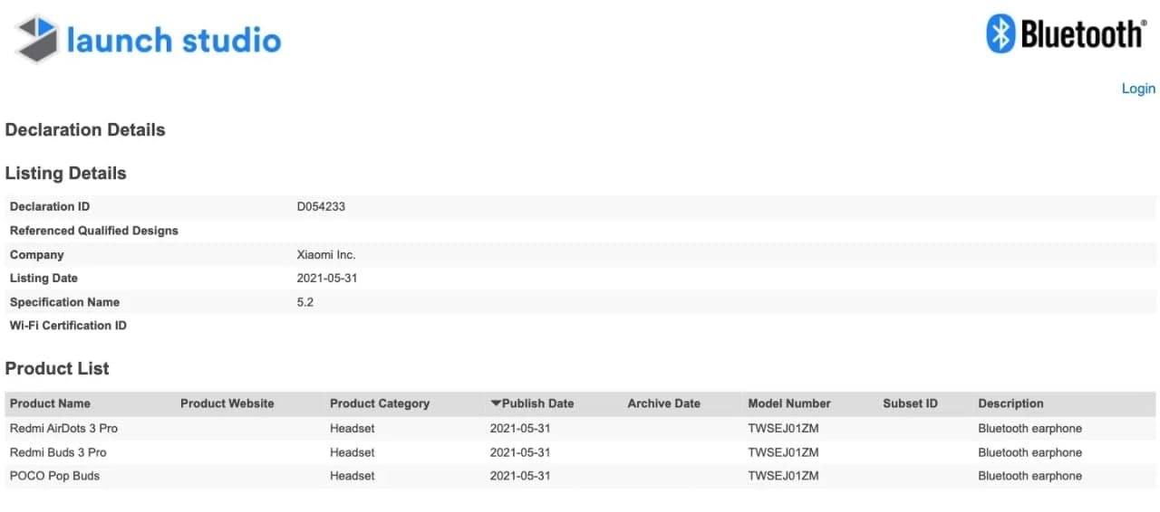Sort by Model Number column header
This screenshot has height=512, width=1160.
788,403
